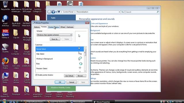Open the Clip Art folder on desktop
The image size is (184, 103).
point(16,34)
